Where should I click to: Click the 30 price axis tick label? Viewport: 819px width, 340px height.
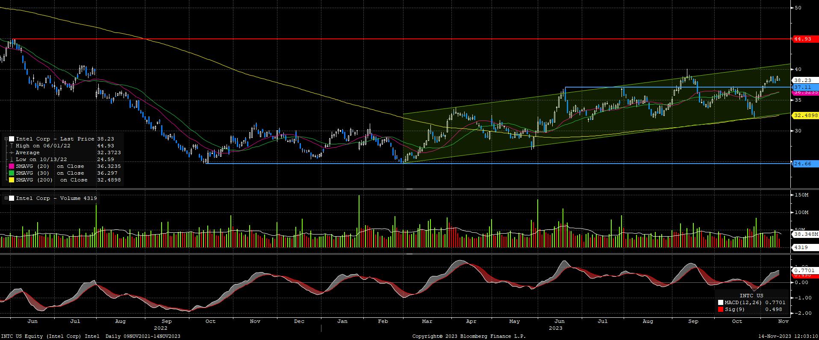pos(798,131)
